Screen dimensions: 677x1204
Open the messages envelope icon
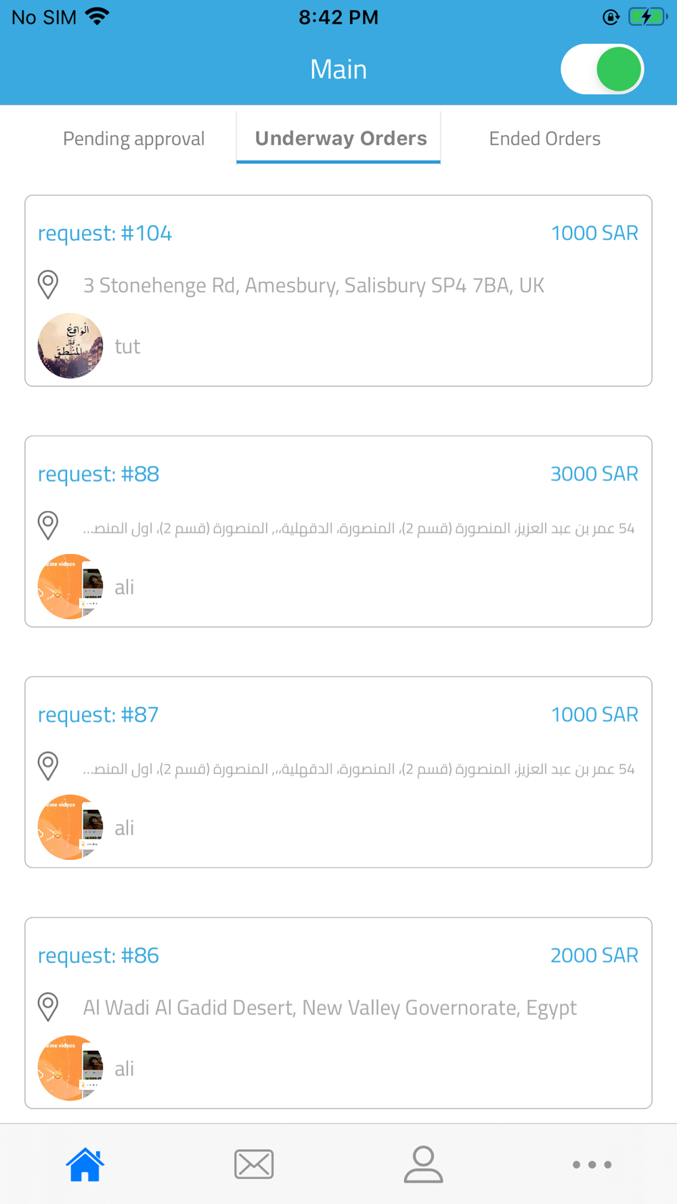tap(254, 1164)
